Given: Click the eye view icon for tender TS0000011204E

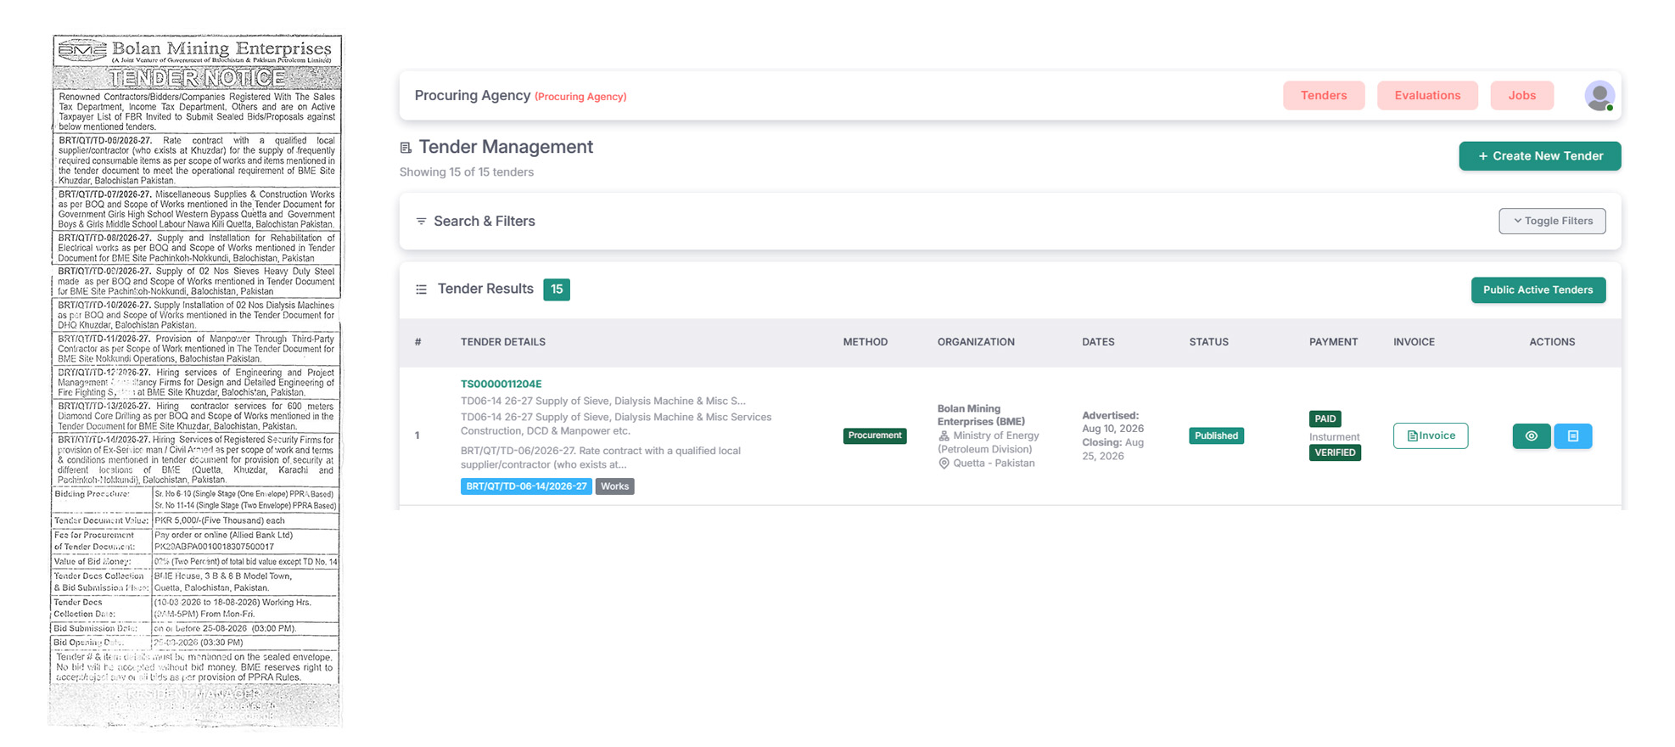Looking at the screenshot, I should (1532, 436).
